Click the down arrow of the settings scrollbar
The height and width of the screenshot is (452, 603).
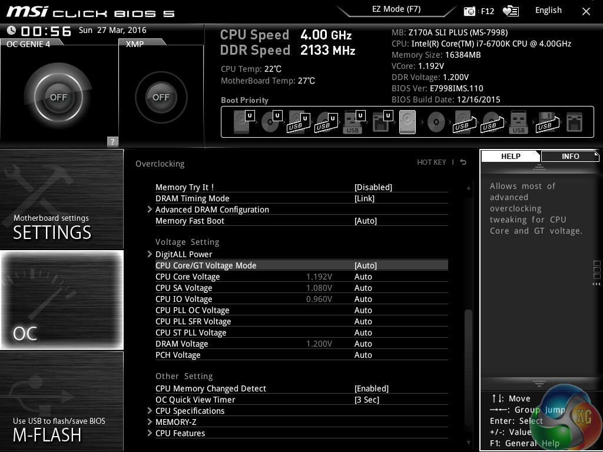coord(468,443)
